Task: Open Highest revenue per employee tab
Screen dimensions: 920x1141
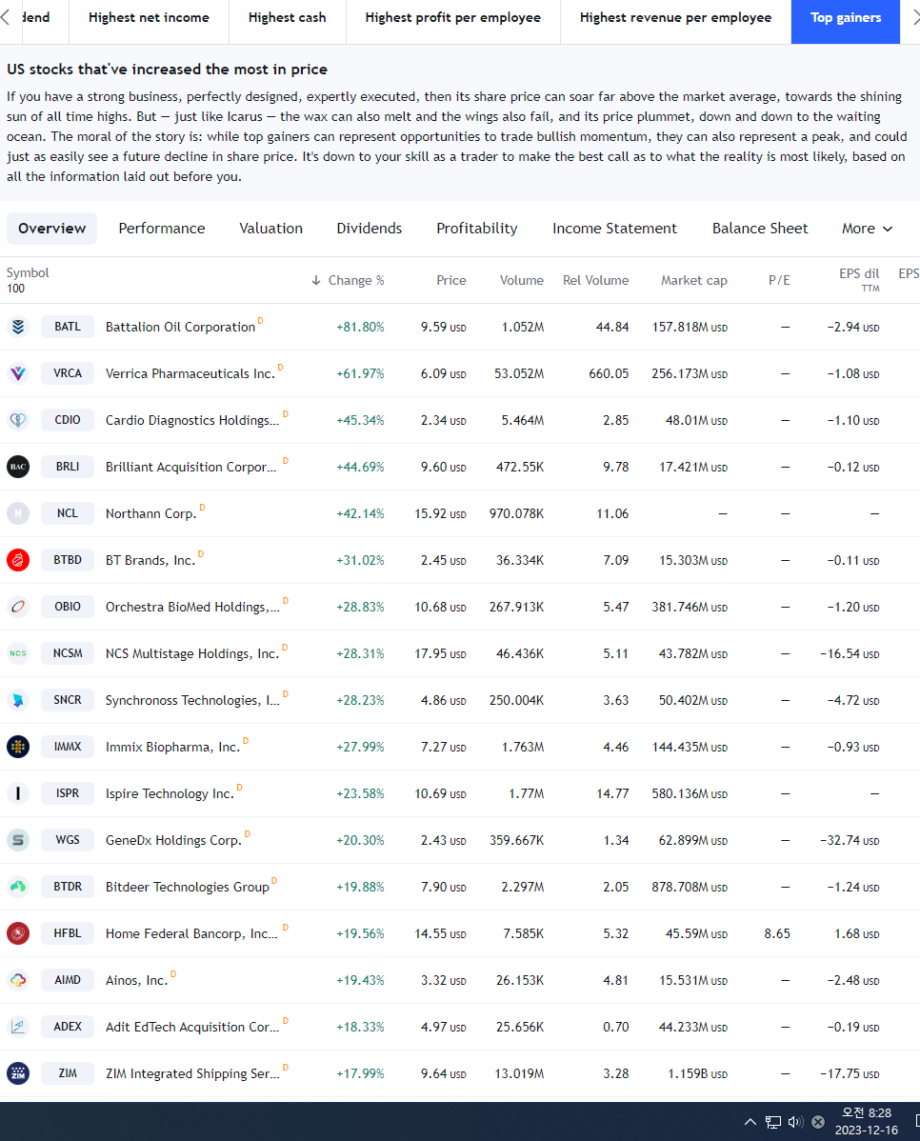Action: (675, 17)
